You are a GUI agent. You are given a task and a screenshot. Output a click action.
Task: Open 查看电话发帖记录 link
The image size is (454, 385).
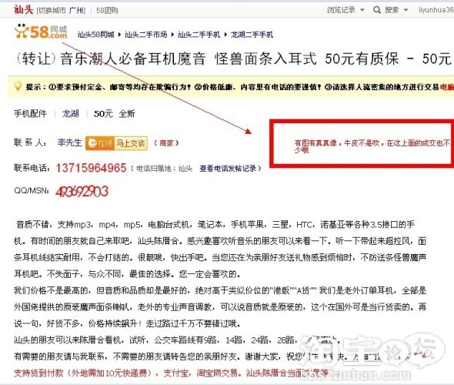[x=228, y=169]
